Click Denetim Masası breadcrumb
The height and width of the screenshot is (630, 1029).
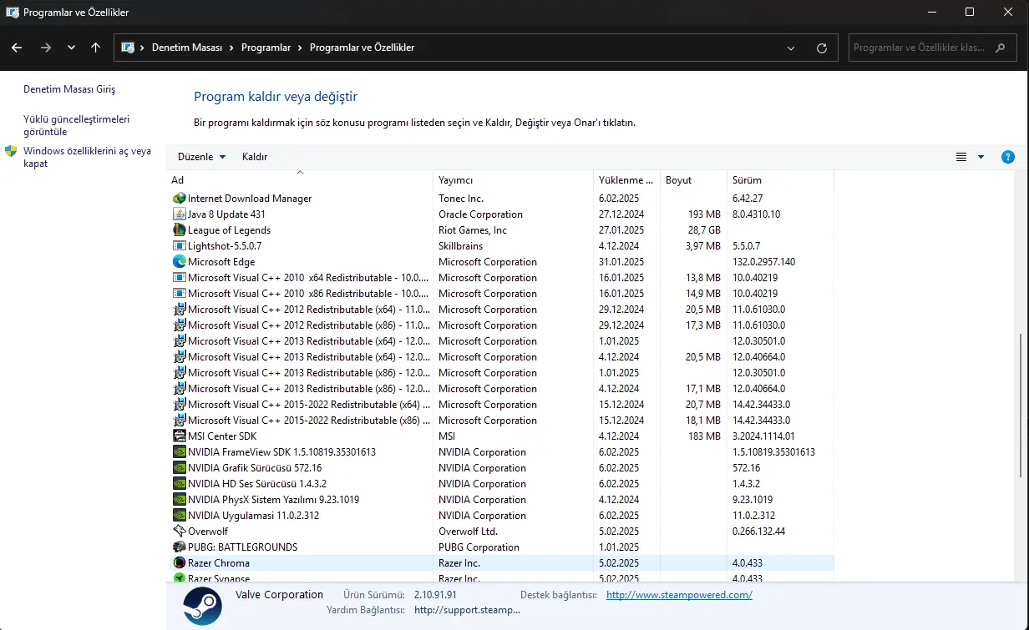click(187, 48)
